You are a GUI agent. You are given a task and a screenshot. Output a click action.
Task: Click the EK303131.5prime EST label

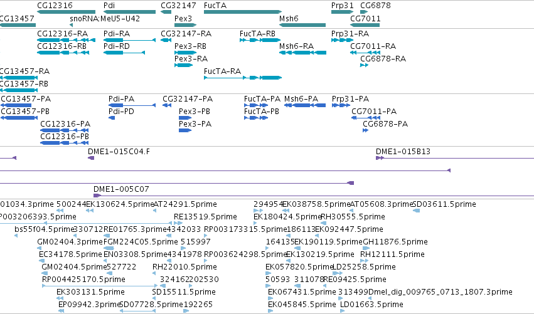(90, 292)
